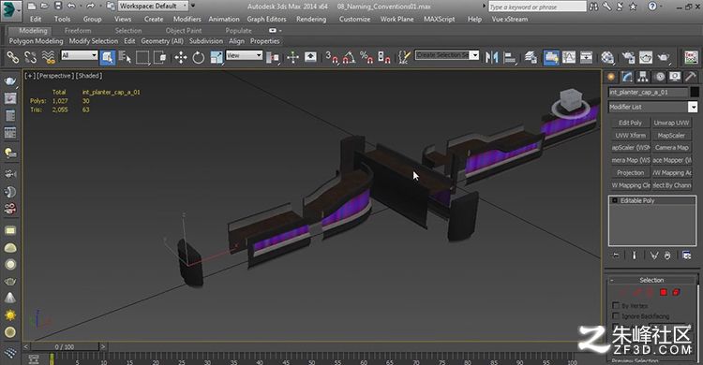
Task: Click the Edit Poly modifier button
Action: coord(630,123)
